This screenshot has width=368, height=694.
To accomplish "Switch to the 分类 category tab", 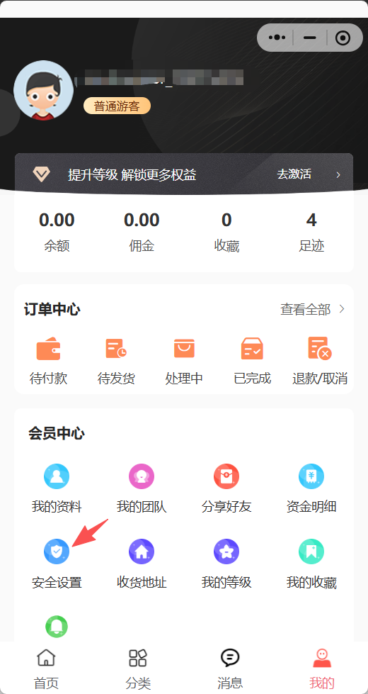I will pos(138,668).
